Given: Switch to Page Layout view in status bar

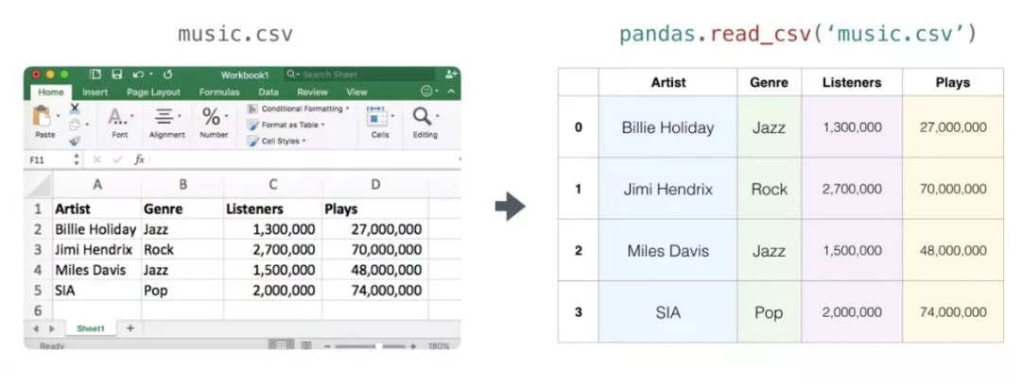Looking at the screenshot, I should [x=304, y=345].
